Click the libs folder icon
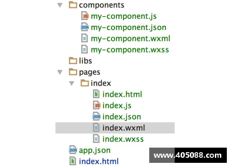The image size is (231, 167). (73, 60)
